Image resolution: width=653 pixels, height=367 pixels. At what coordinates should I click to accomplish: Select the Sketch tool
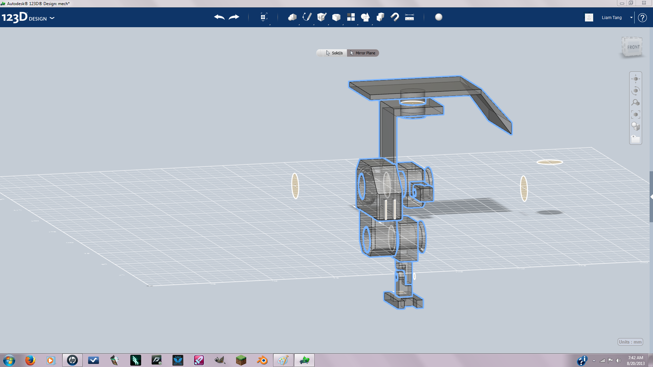(x=307, y=17)
